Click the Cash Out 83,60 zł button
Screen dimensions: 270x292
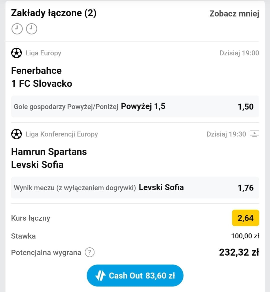pos(135,276)
